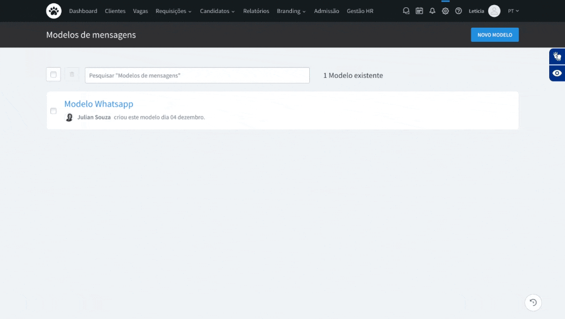This screenshot has width=565, height=319.
Task: Click the Leticia username label
Action: point(476,11)
